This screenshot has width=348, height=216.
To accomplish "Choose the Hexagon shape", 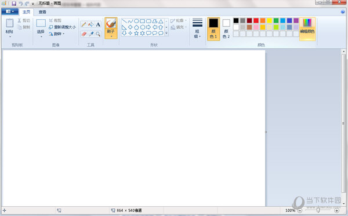I will tap(143, 27).
